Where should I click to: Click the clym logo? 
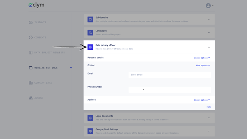(x=36, y=5)
